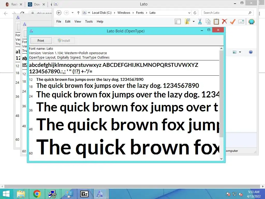The width and height of the screenshot is (265, 199).
Task: Click the Refresh button beside address bar
Action: tap(195, 13)
